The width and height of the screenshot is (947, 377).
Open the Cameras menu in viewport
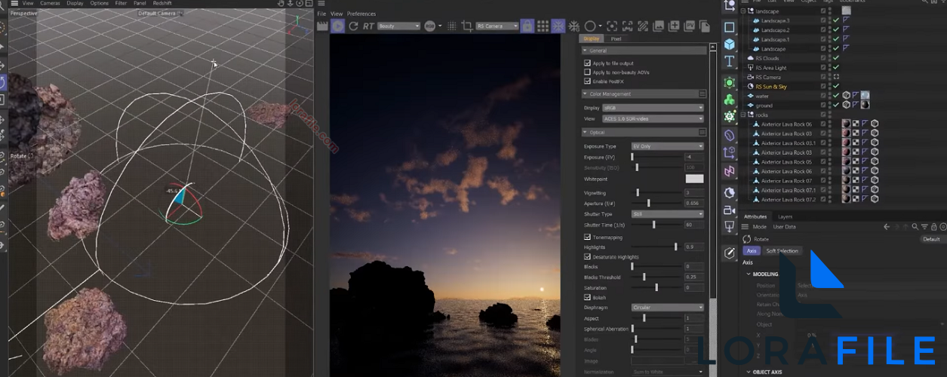[x=51, y=3]
